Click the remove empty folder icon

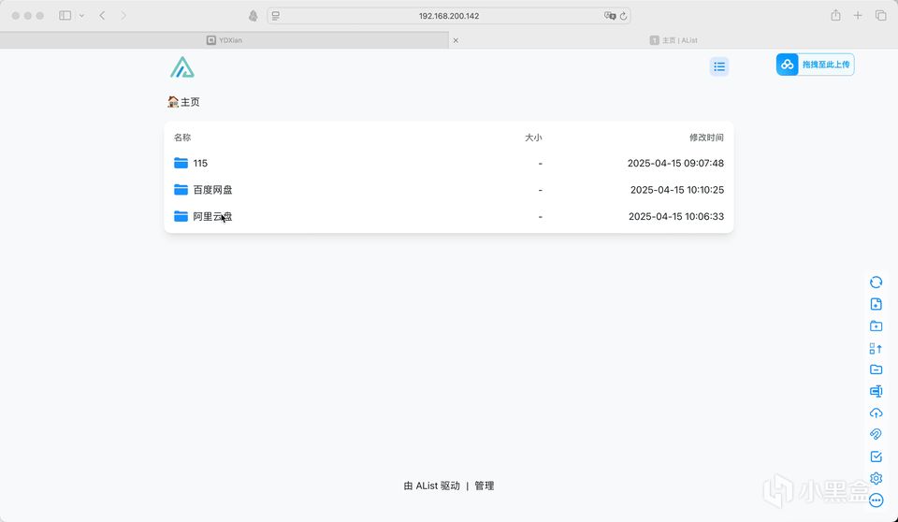tap(876, 370)
